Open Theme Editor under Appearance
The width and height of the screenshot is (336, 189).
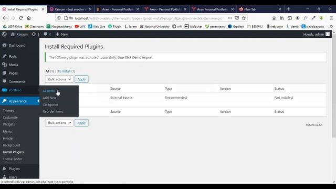pyautogui.click(x=13, y=159)
